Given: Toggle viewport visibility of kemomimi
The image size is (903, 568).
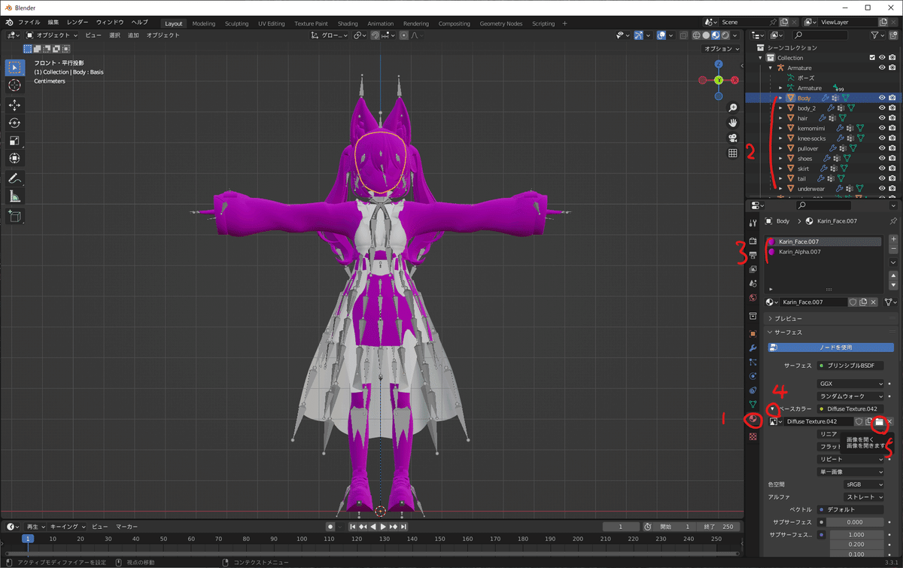Looking at the screenshot, I should click(x=882, y=128).
